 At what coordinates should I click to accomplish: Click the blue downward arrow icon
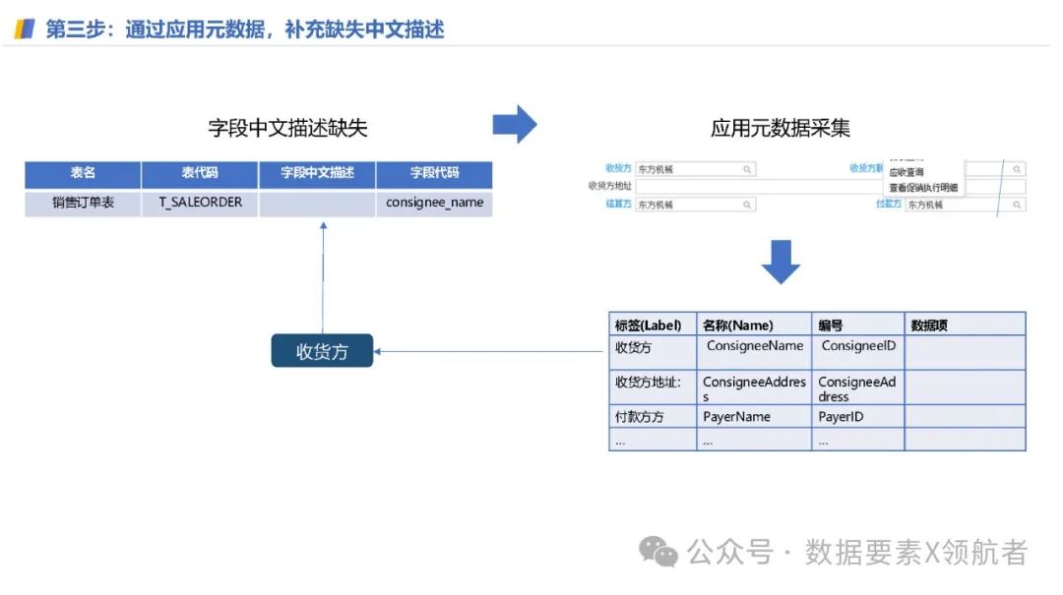[781, 262]
